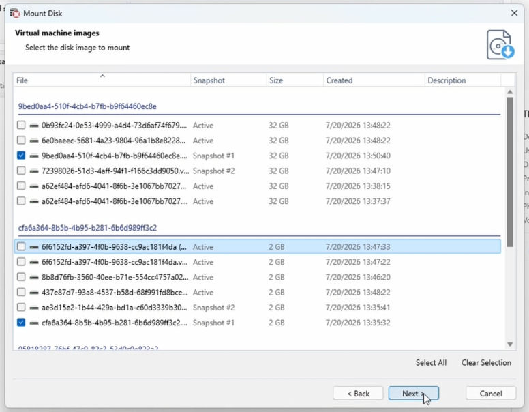Sort by the Description column header
Viewport: 529px width, 412px height.
(x=463, y=80)
